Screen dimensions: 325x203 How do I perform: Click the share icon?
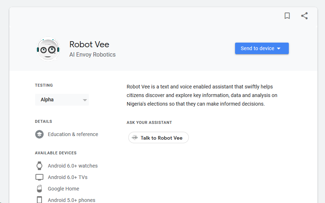(x=304, y=16)
